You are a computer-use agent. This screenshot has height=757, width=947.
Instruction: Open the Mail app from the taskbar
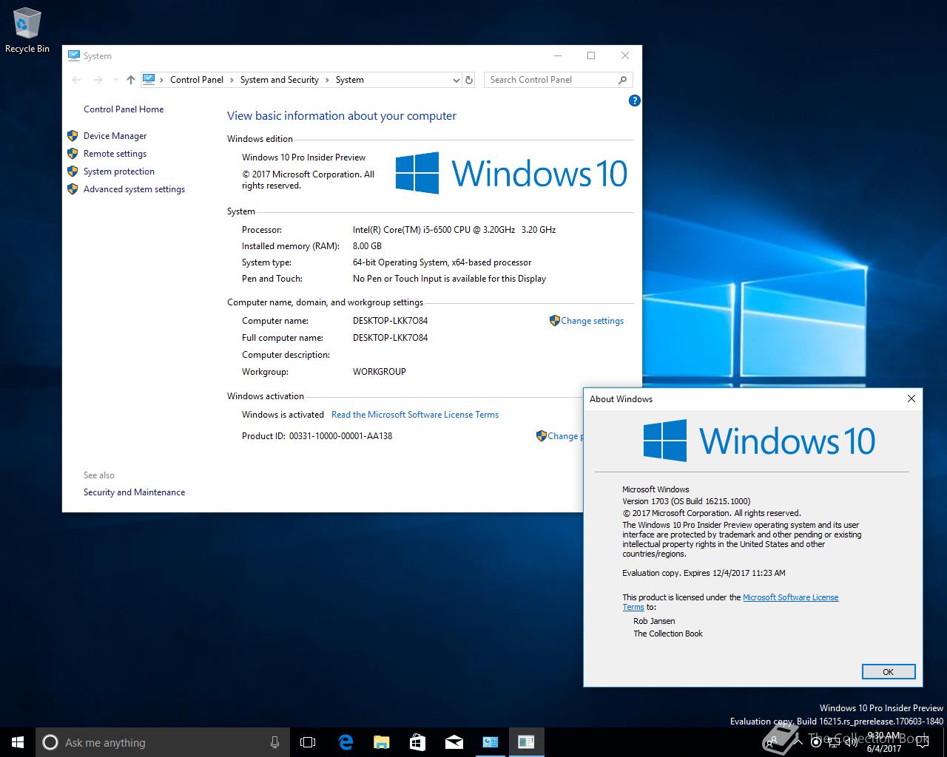coord(454,742)
